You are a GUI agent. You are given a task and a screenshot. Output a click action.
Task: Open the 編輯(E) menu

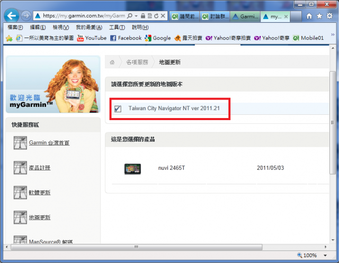click(x=38, y=28)
